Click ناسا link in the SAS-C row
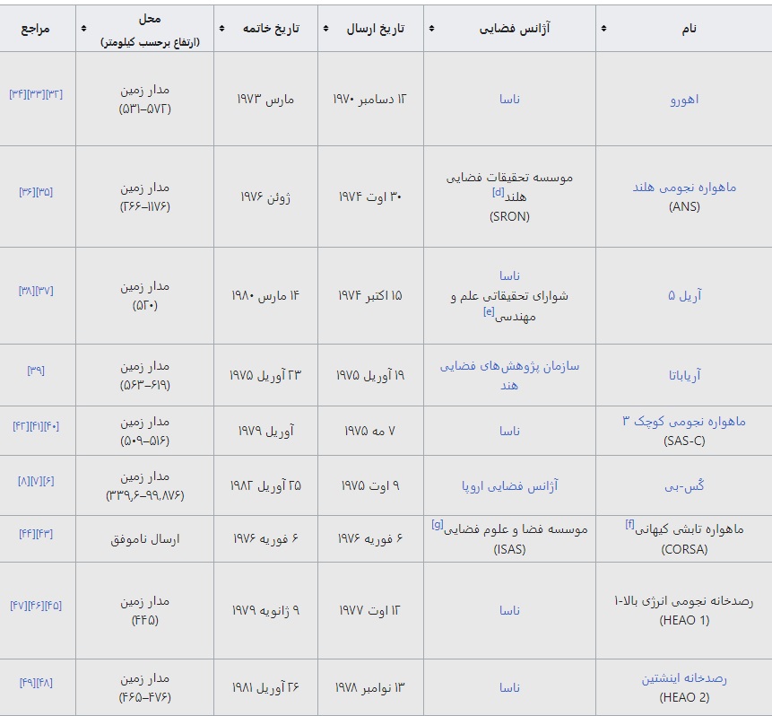This screenshot has height=716, width=772. coord(509,432)
